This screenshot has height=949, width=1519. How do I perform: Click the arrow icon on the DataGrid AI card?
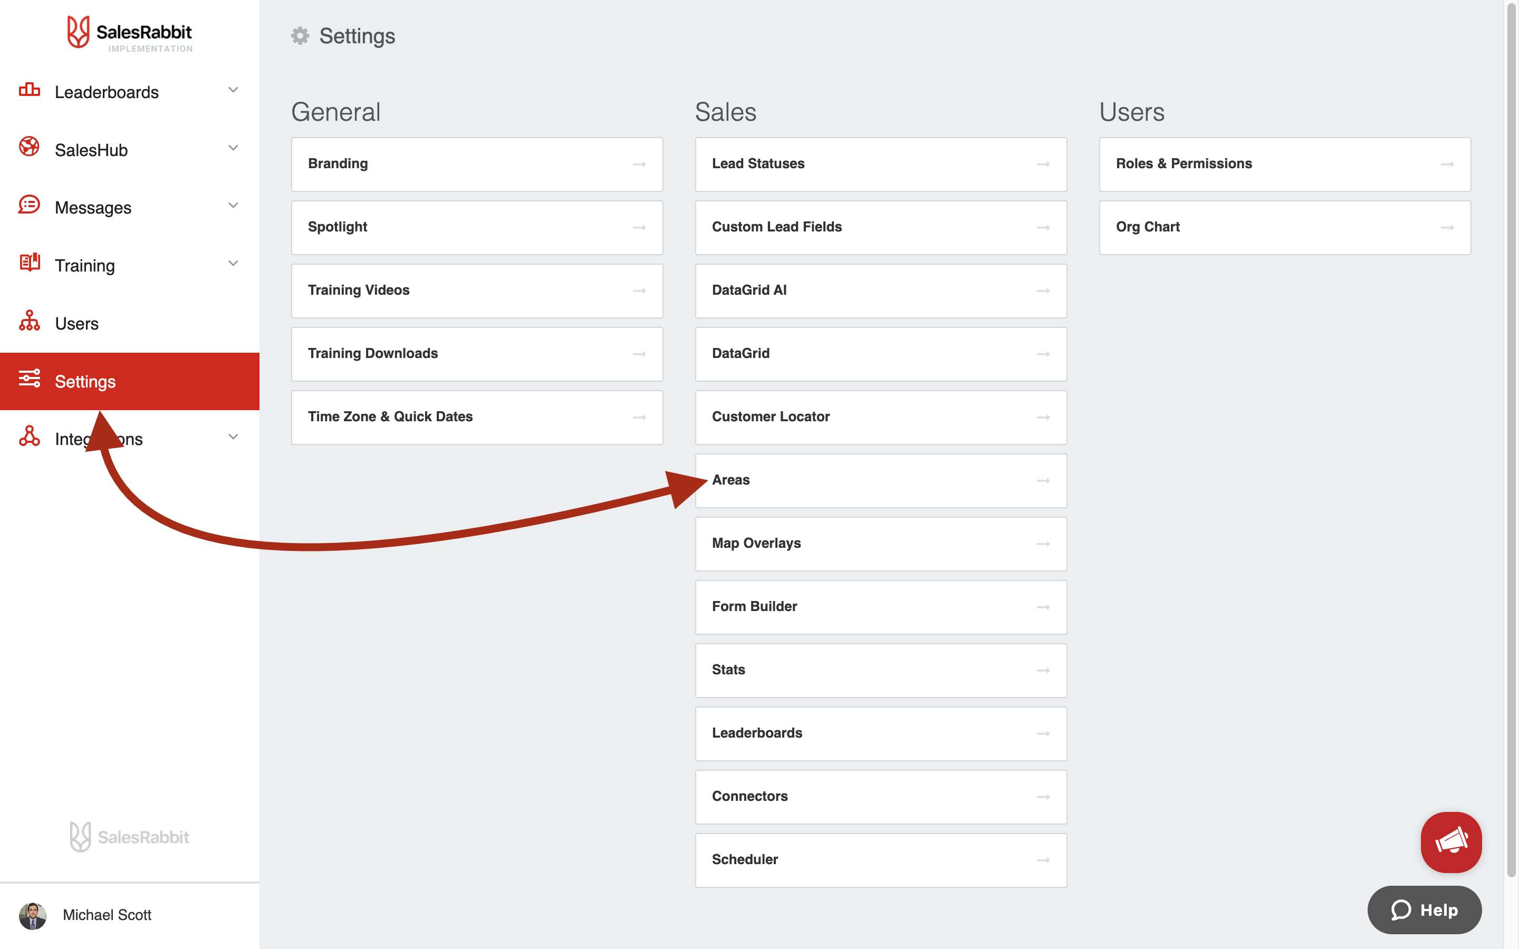pos(1043,291)
